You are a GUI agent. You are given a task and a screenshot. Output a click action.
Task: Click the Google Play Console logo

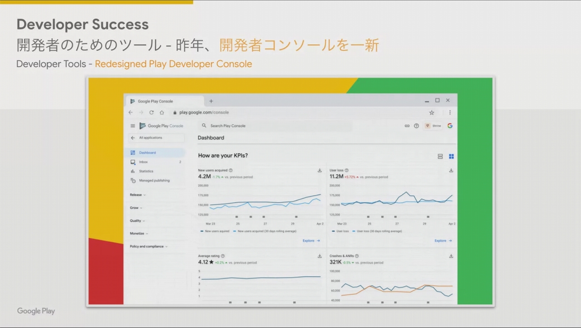point(161,126)
